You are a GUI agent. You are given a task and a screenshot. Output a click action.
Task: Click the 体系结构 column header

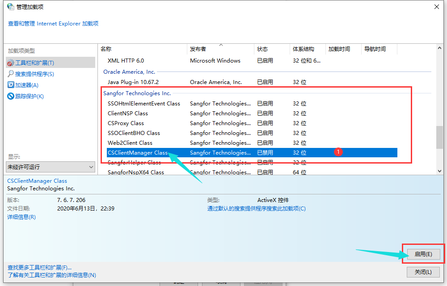click(x=303, y=49)
